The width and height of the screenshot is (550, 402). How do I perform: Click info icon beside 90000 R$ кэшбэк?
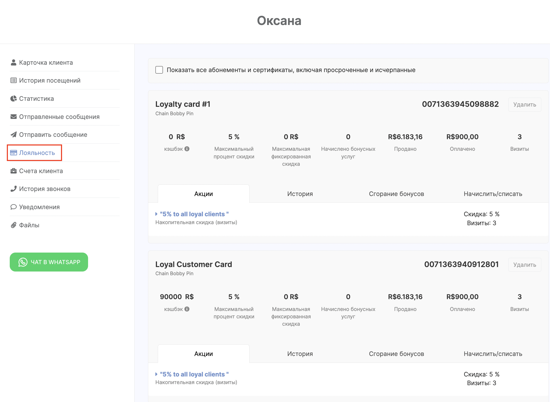[187, 309]
